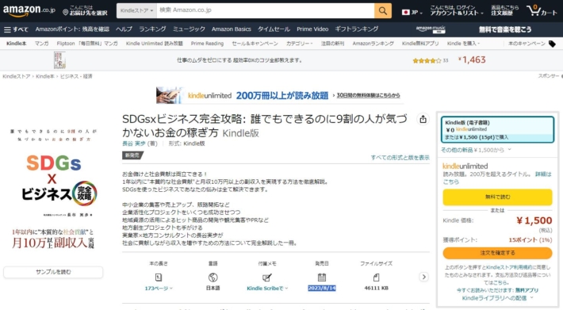Click the SDGs book cover image
The width and height of the screenshot is (563, 310).
click(x=53, y=189)
